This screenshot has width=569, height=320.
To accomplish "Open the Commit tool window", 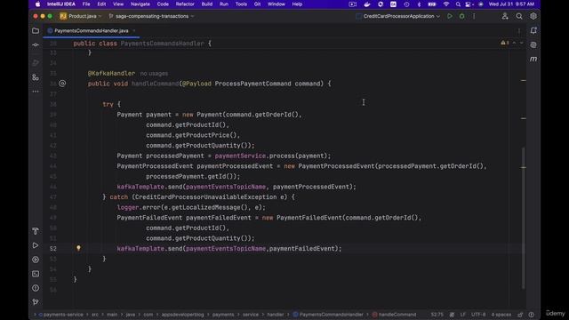I will 36,45.
